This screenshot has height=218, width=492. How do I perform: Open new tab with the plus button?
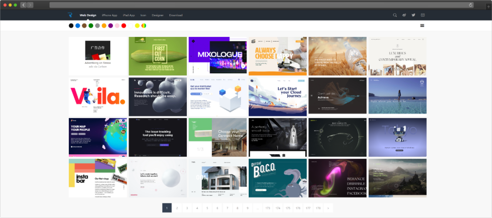488,6
